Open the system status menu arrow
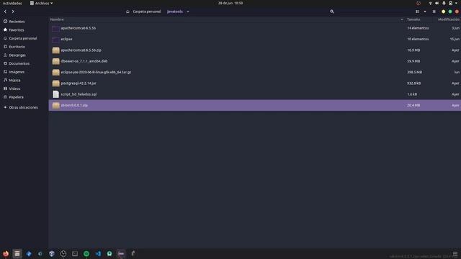The image size is (461, 259). click(x=456, y=3)
